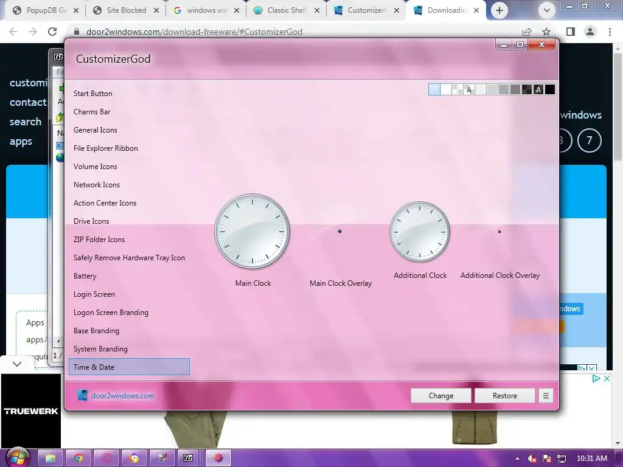Collapse the ad with chevron button

coord(17,364)
